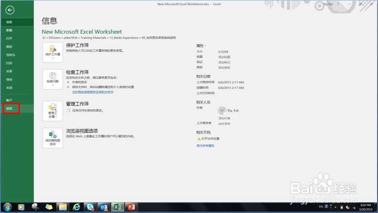Screen dimensions: 378x213
Task: Click the 尚未保存 last modified by value
Action: coord(225,124)
